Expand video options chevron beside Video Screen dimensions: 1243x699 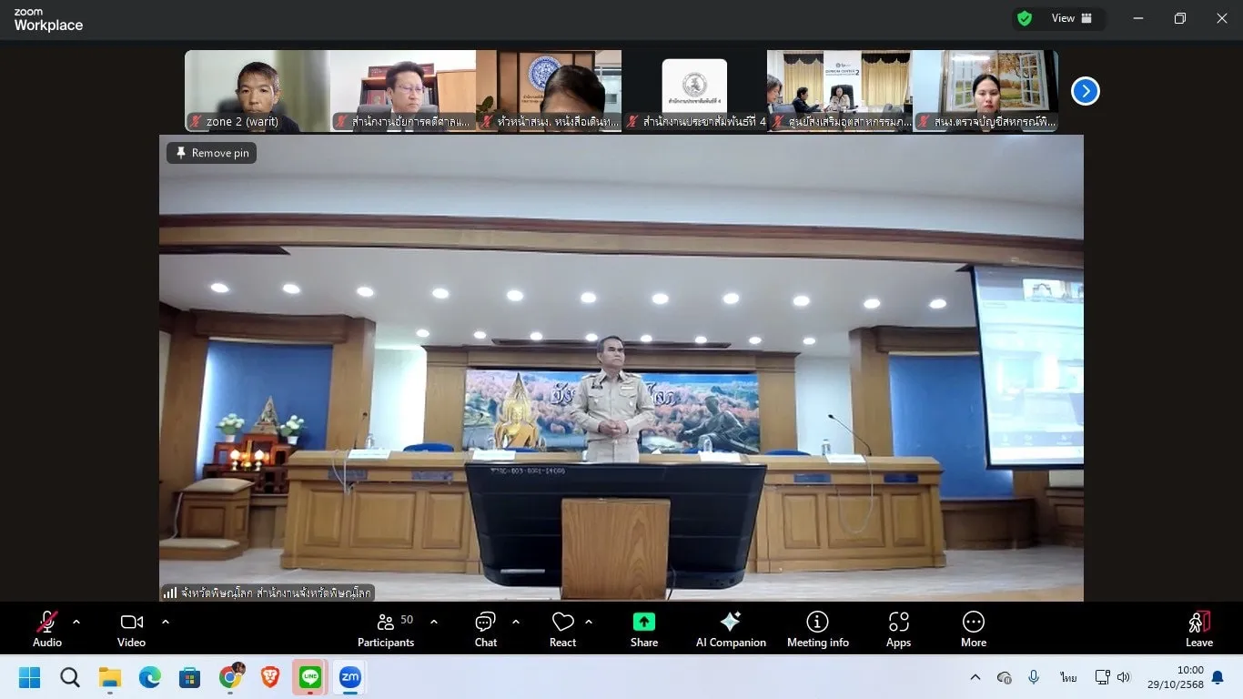click(166, 622)
